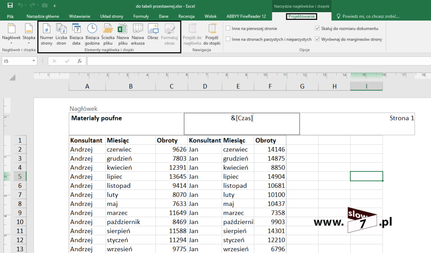Click Konsultant header in column D

(x=205, y=140)
